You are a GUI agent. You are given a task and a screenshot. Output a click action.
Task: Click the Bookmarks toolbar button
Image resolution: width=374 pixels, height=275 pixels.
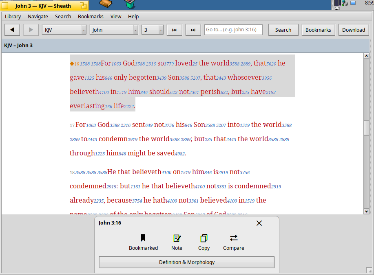point(318,30)
